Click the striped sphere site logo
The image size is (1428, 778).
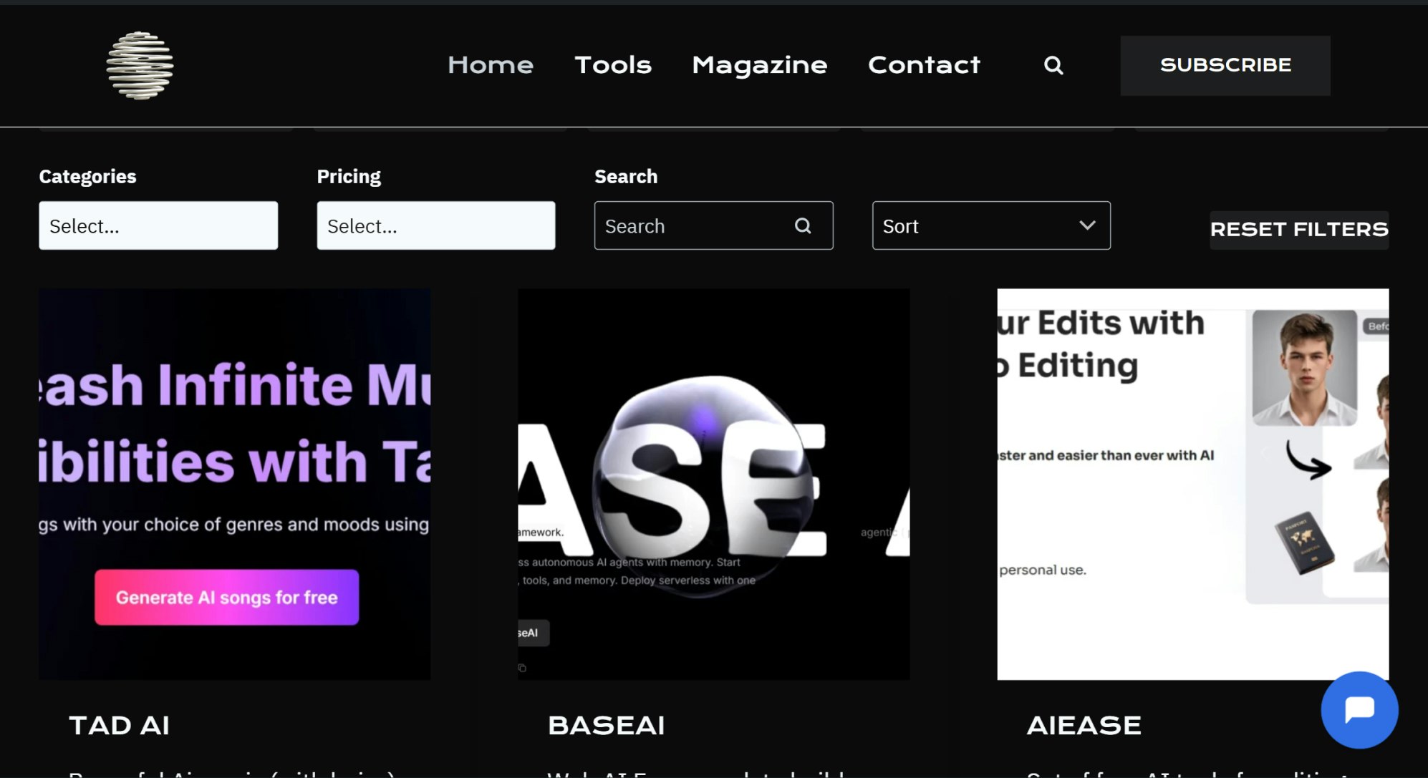point(140,65)
